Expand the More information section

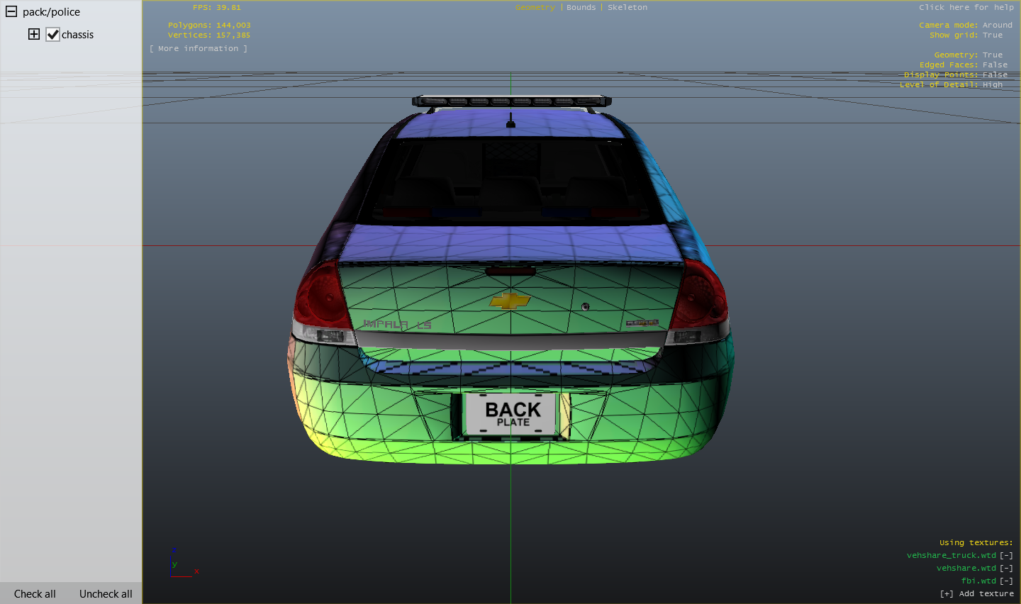199,49
